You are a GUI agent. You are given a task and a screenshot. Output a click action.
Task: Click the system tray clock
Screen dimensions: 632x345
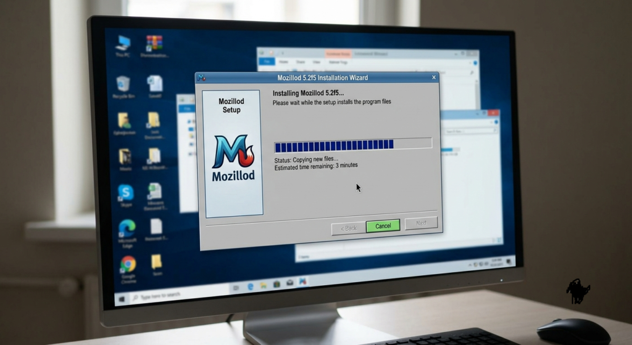tap(496, 262)
